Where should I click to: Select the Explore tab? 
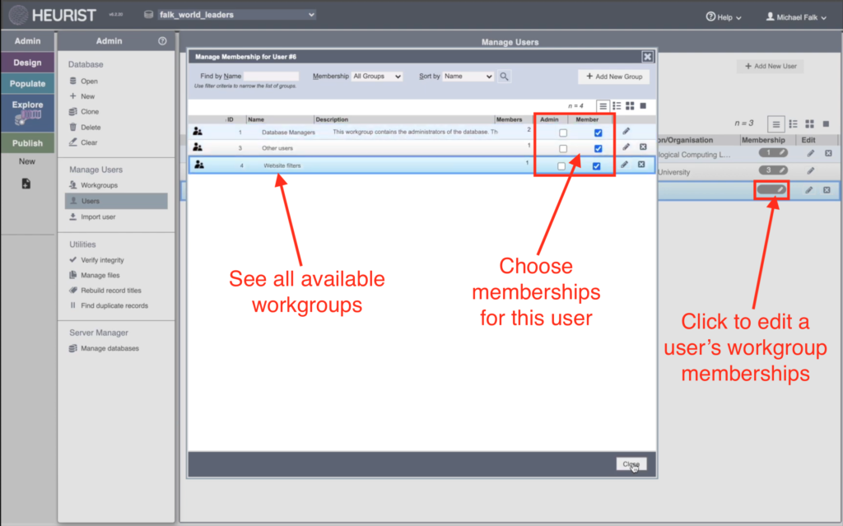pyautogui.click(x=27, y=113)
